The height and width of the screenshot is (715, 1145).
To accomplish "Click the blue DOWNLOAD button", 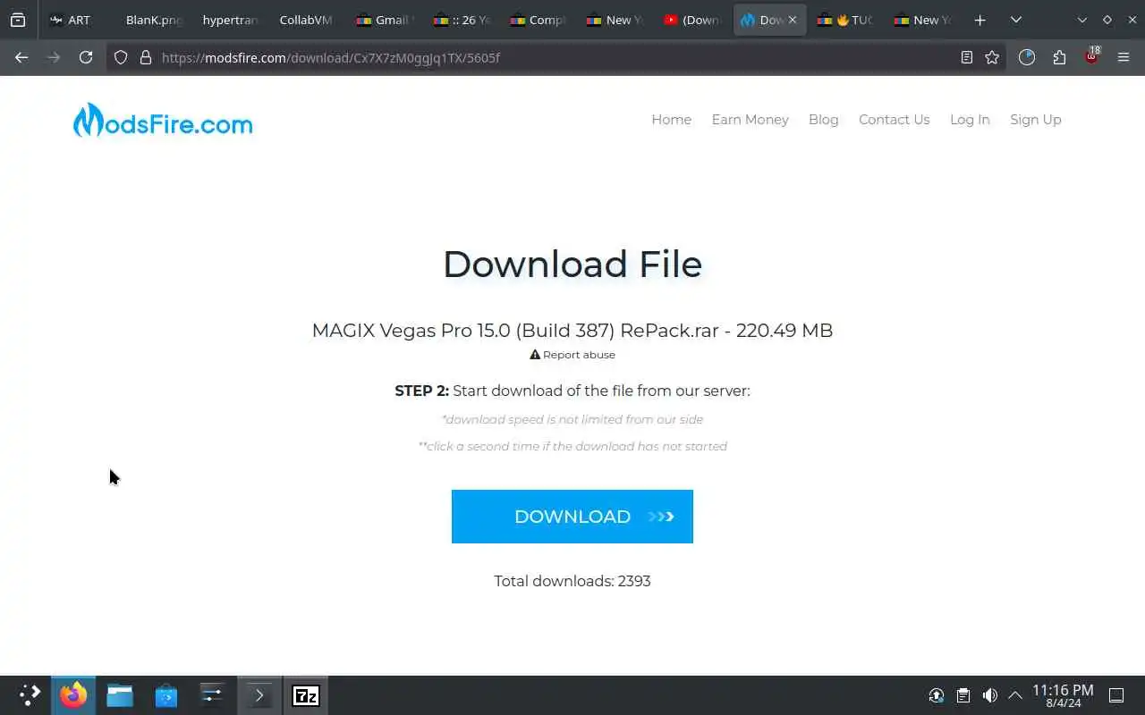I will pyautogui.click(x=572, y=517).
